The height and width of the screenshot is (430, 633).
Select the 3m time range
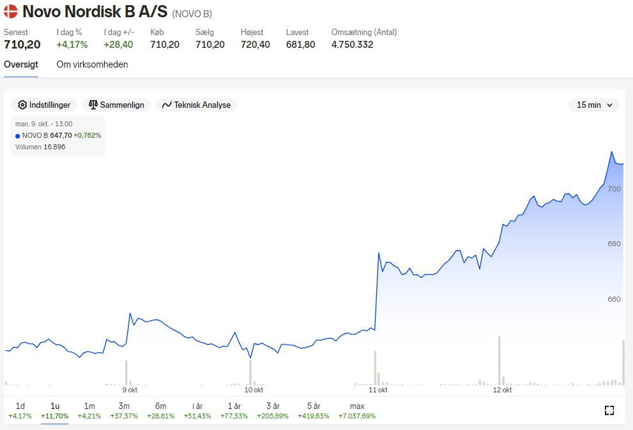[x=124, y=411]
